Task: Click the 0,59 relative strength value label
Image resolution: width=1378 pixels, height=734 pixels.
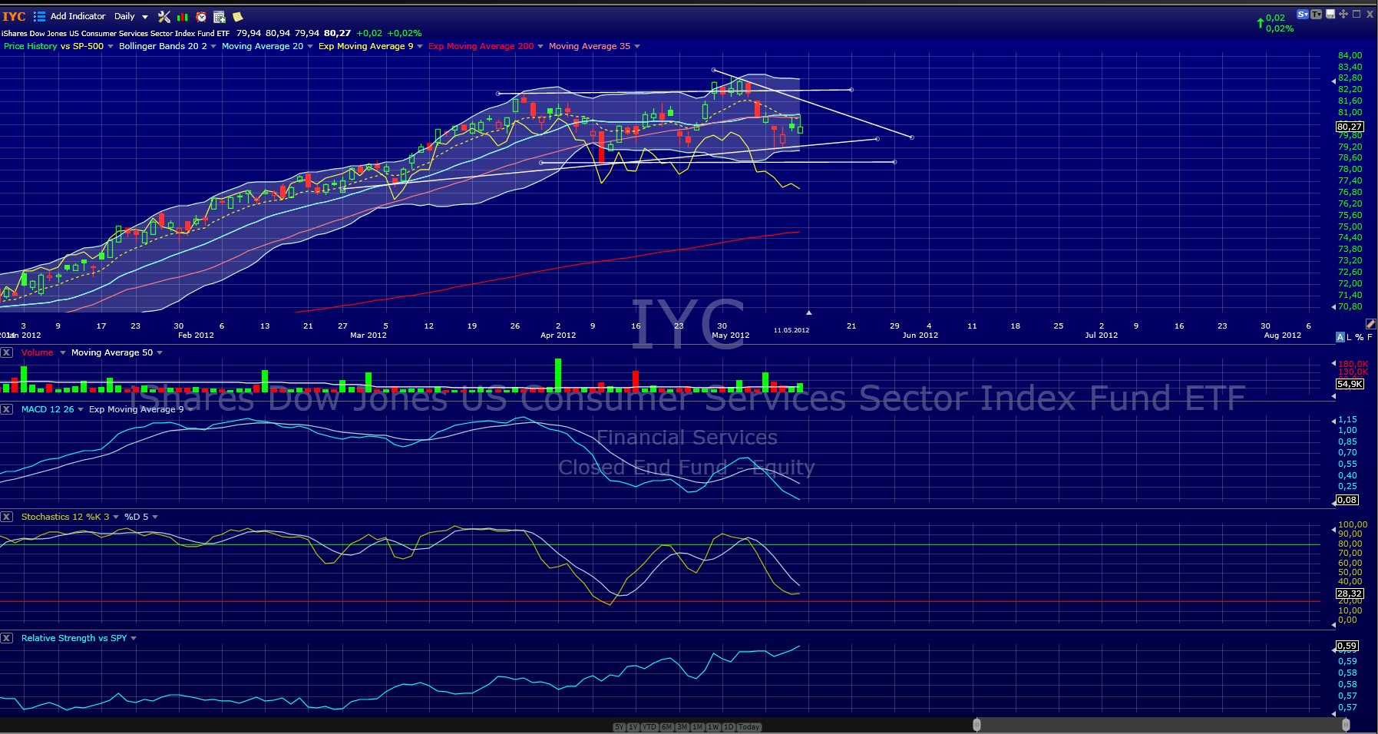Action: point(1347,646)
